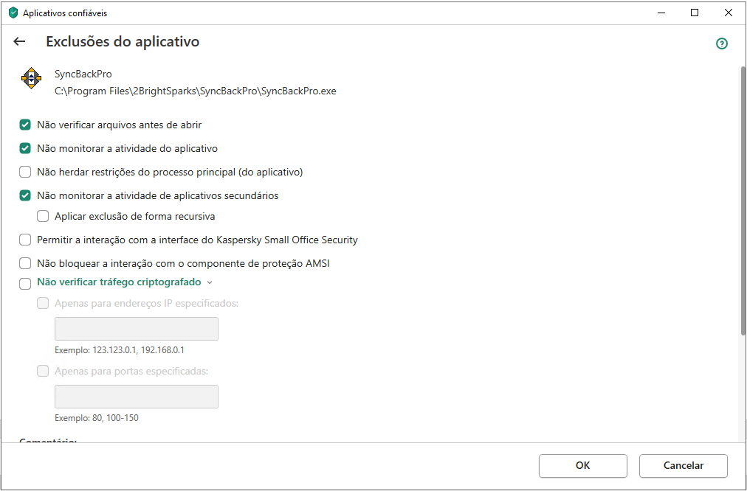Screen dimensions: 747x491
Task: Click the back arrow icon
Action: [20, 42]
